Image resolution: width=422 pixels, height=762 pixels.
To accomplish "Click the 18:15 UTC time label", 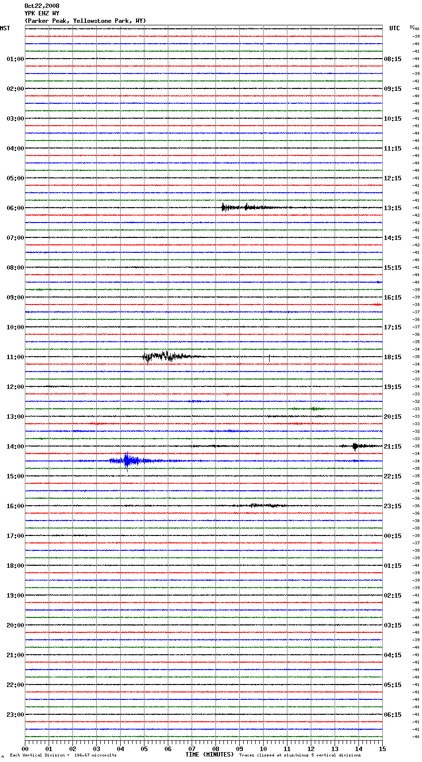I will [393, 357].
